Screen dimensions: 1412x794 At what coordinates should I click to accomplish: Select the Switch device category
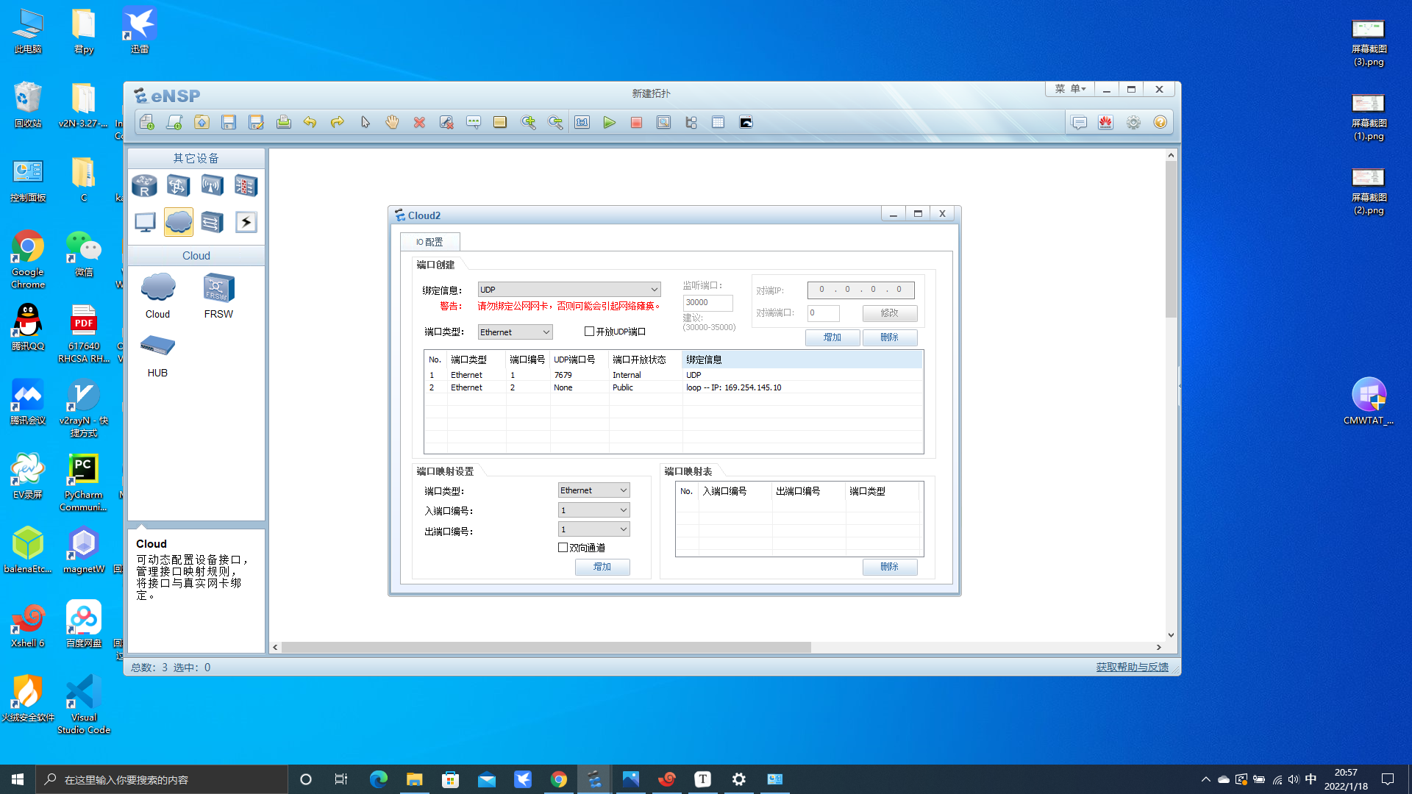coord(178,186)
